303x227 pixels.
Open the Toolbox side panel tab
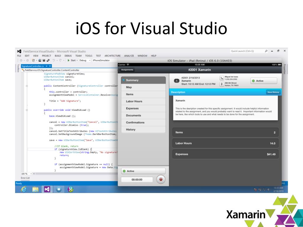point(18,68)
